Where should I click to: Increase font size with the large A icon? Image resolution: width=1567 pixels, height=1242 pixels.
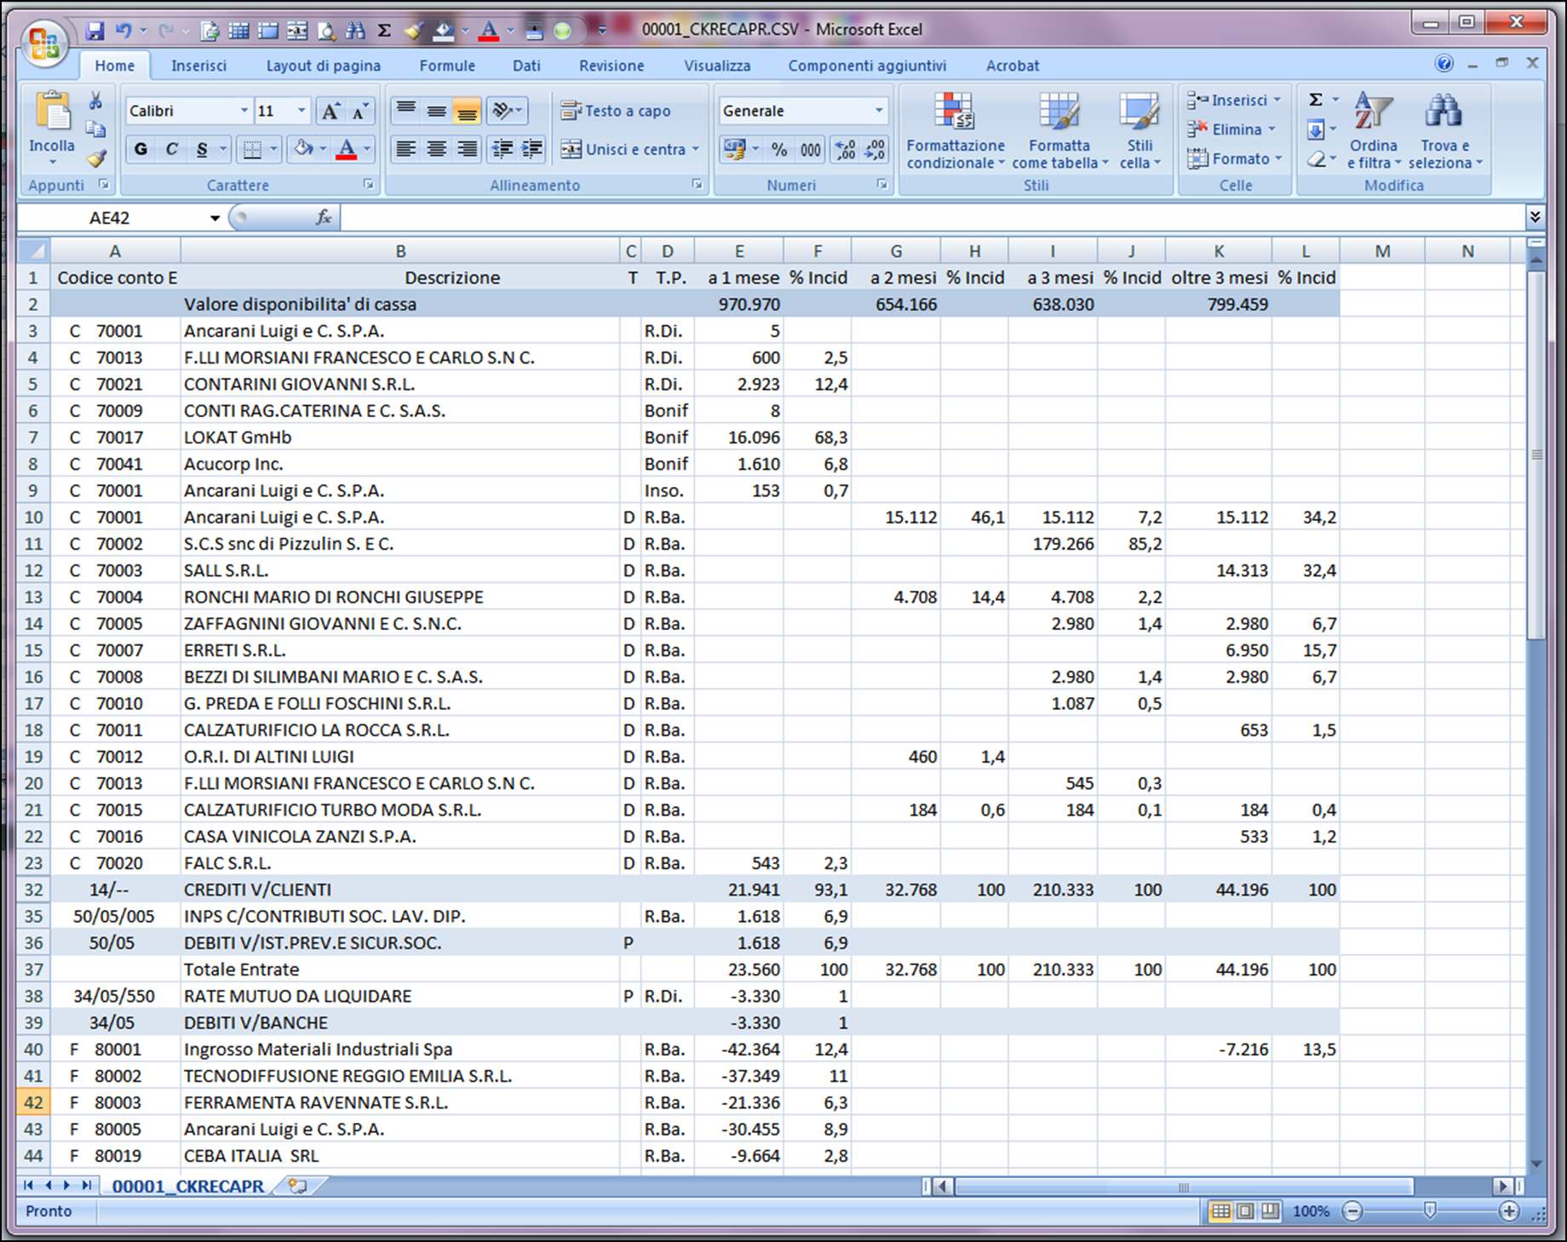coord(330,111)
